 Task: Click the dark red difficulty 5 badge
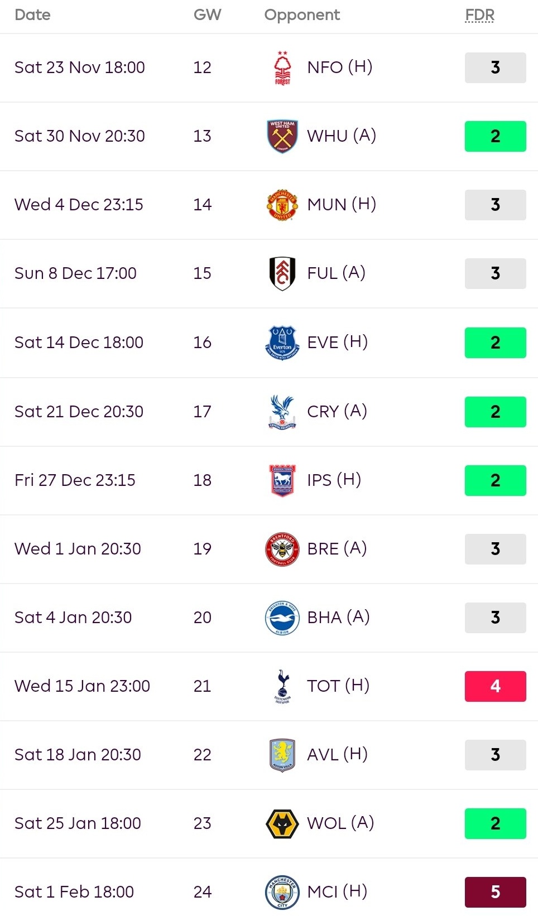point(495,892)
